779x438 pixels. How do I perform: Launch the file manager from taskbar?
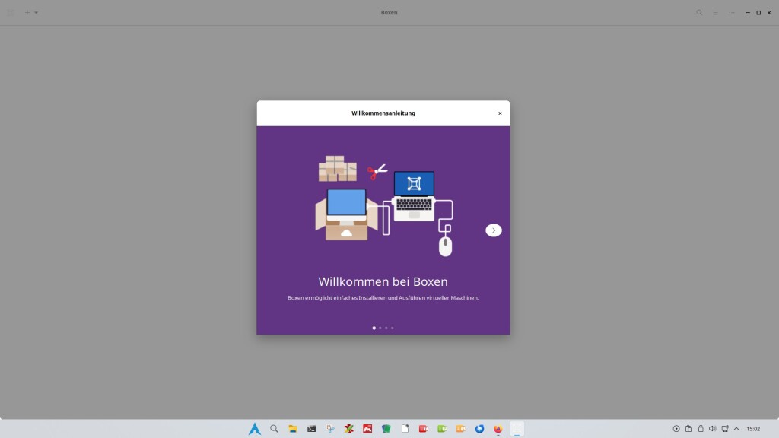coord(293,429)
